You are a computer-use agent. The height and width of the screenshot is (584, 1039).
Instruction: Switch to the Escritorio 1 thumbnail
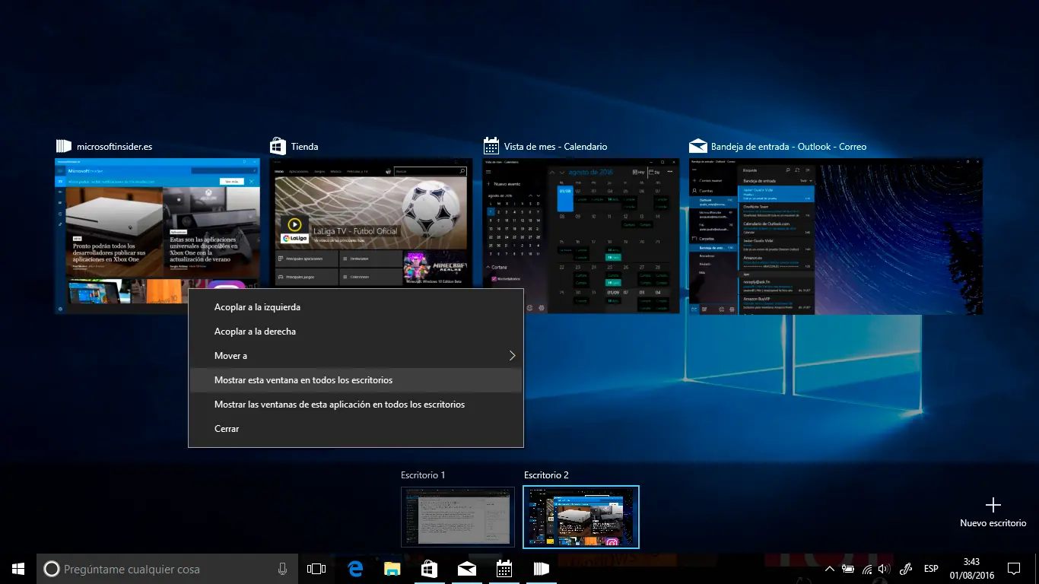click(x=457, y=517)
